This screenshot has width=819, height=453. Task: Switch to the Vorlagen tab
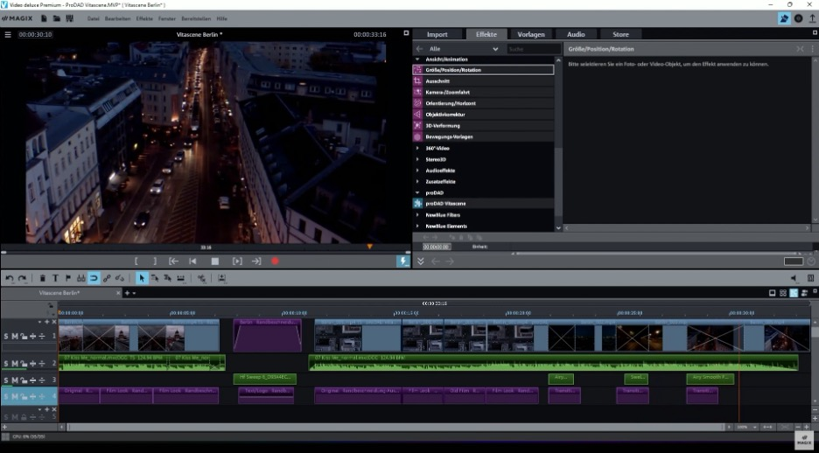pyautogui.click(x=531, y=34)
